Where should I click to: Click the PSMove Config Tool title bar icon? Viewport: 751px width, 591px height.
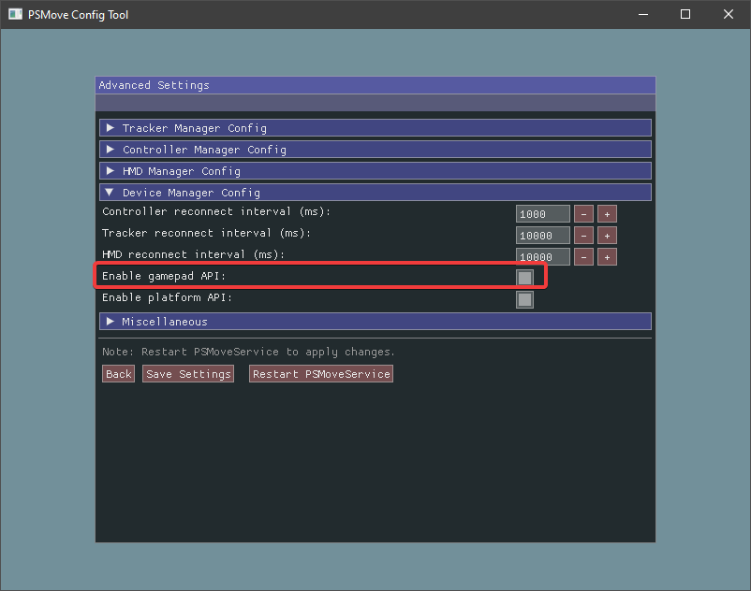click(14, 14)
